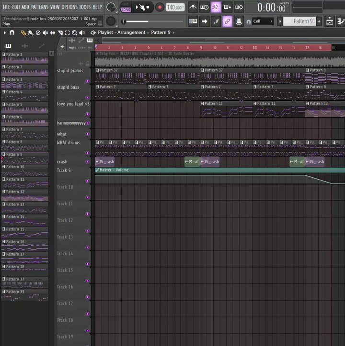This screenshot has height=346, width=345.
Task: Adjust the song position slider
Action: pos(153,22)
